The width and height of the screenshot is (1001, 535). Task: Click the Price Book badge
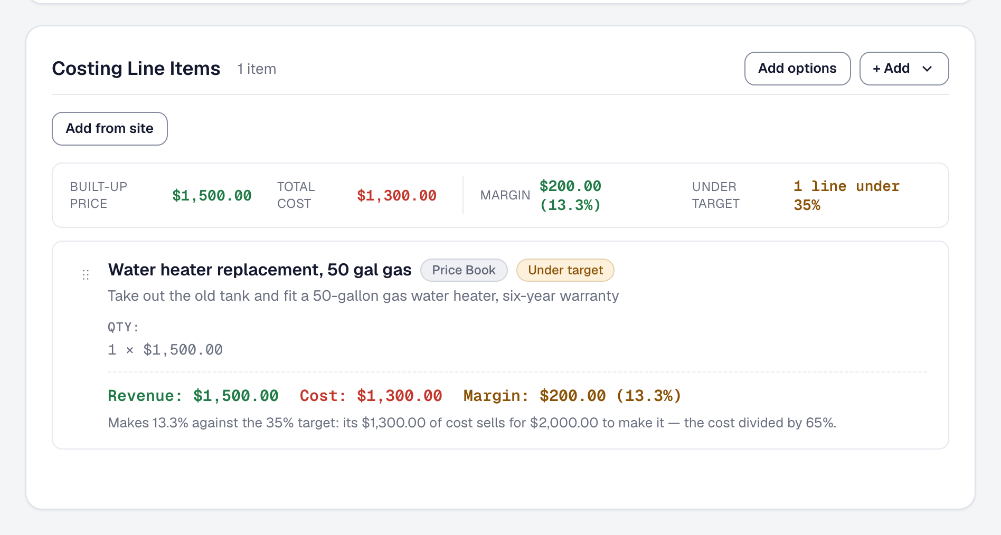coord(464,270)
